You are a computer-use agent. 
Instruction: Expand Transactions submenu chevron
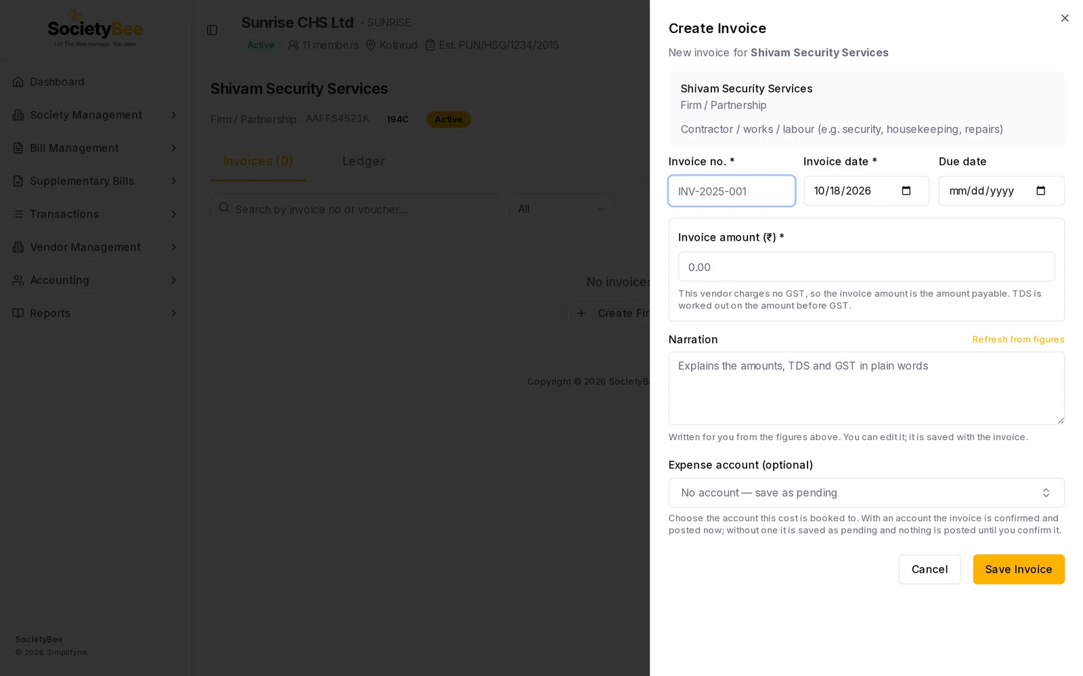pos(173,214)
